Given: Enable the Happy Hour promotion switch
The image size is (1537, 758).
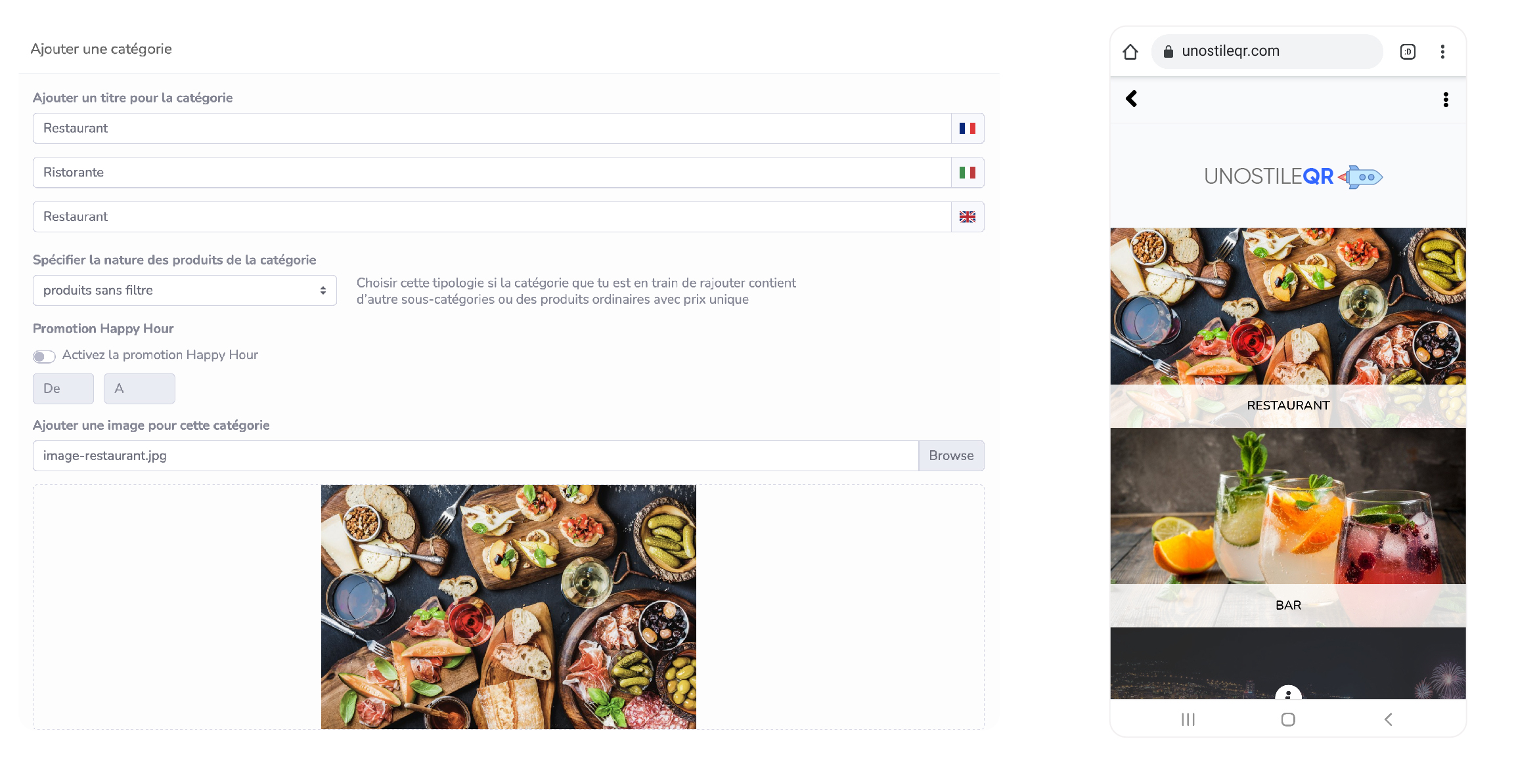Looking at the screenshot, I should [x=44, y=356].
